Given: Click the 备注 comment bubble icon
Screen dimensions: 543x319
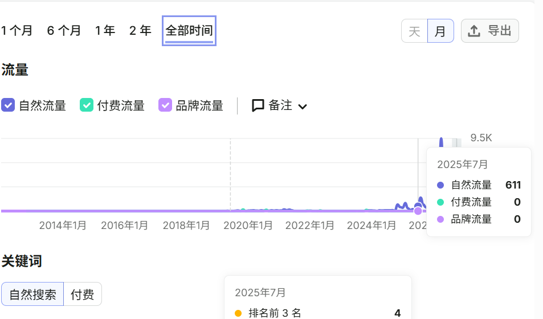Looking at the screenshot, I should pyautogui.click(x=258, y=105).
